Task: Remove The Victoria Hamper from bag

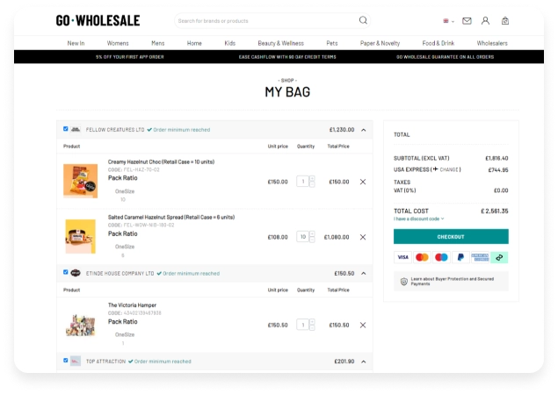Action: point(363,325)
